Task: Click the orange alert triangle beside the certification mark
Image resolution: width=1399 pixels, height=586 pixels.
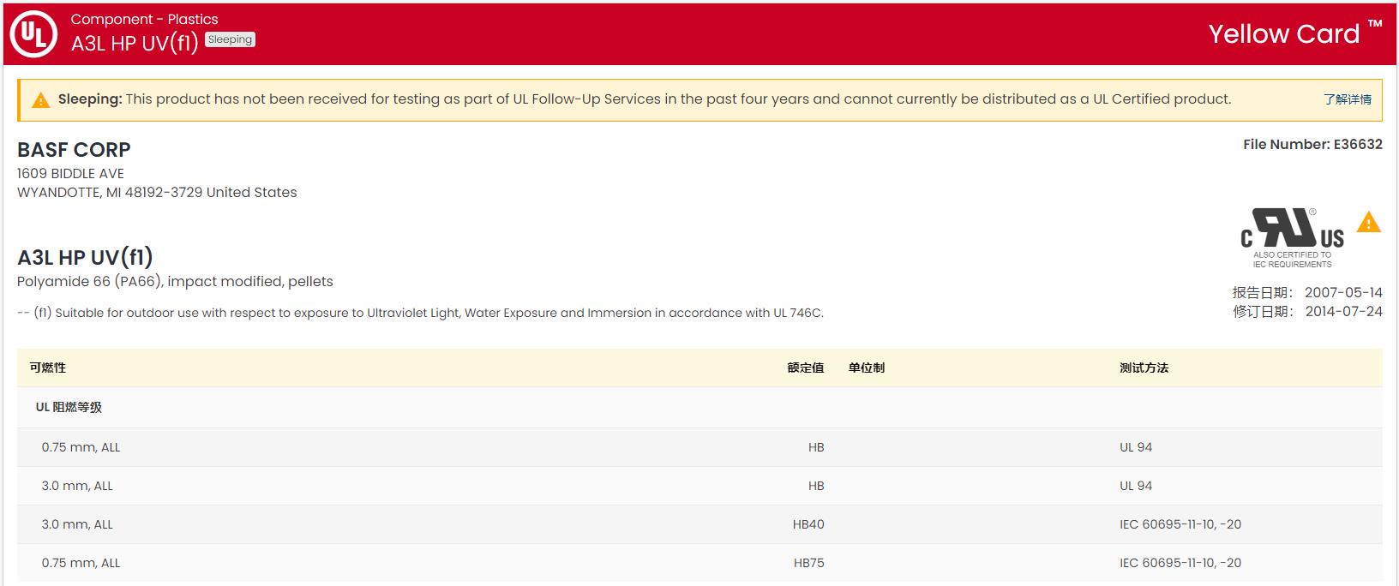Action: [1369, 223]
